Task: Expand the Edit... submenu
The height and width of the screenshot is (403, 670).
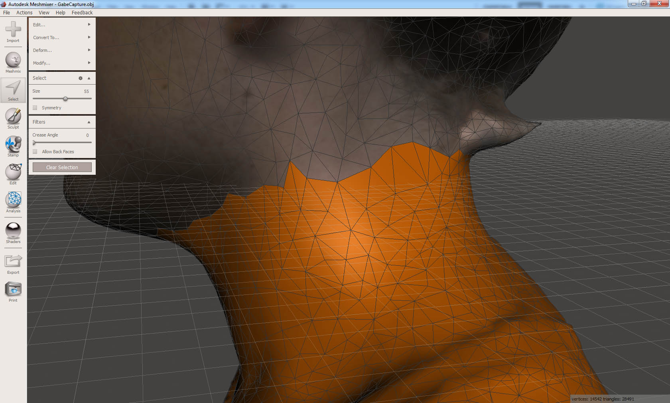Action: point(62,25)
